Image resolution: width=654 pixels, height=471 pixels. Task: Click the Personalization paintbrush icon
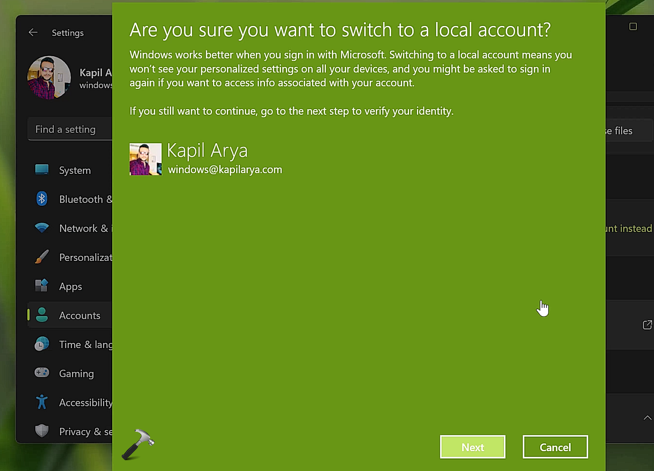point(42,257)
